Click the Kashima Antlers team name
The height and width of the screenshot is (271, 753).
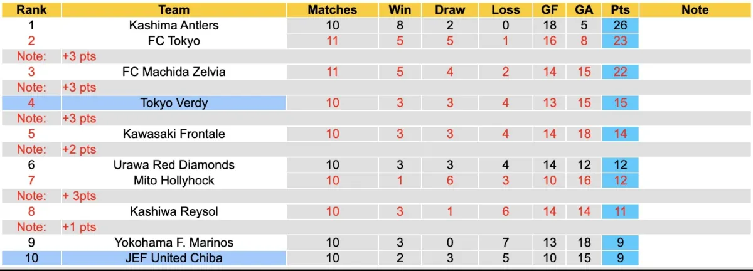pyautogui.click(x=174, y=26)
